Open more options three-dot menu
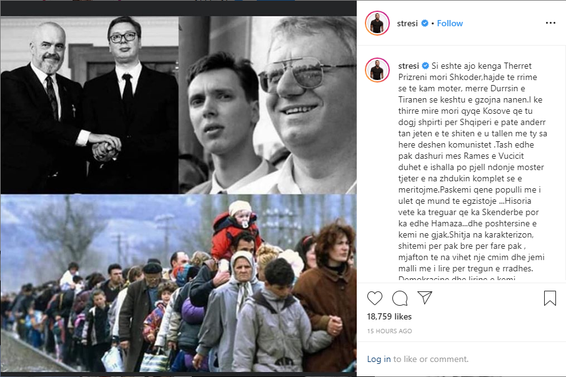566x377 pixels. pyautogui.click(x=550, y=23)
